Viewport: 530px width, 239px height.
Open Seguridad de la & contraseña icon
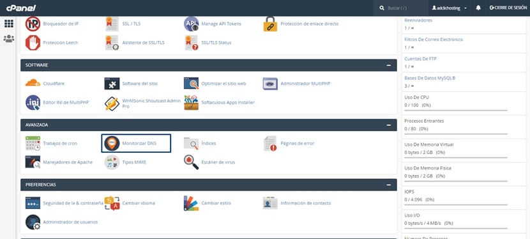click(x=33, y=203)
